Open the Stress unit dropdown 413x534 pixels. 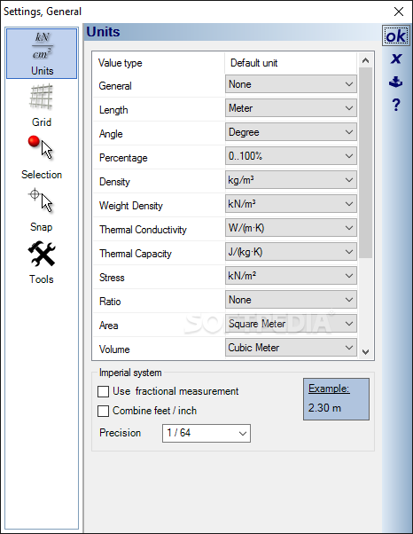point(291,276)
